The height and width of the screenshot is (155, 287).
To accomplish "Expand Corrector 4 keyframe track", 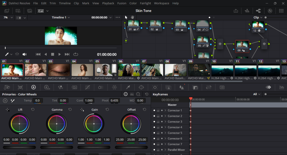I will [165, 127].
